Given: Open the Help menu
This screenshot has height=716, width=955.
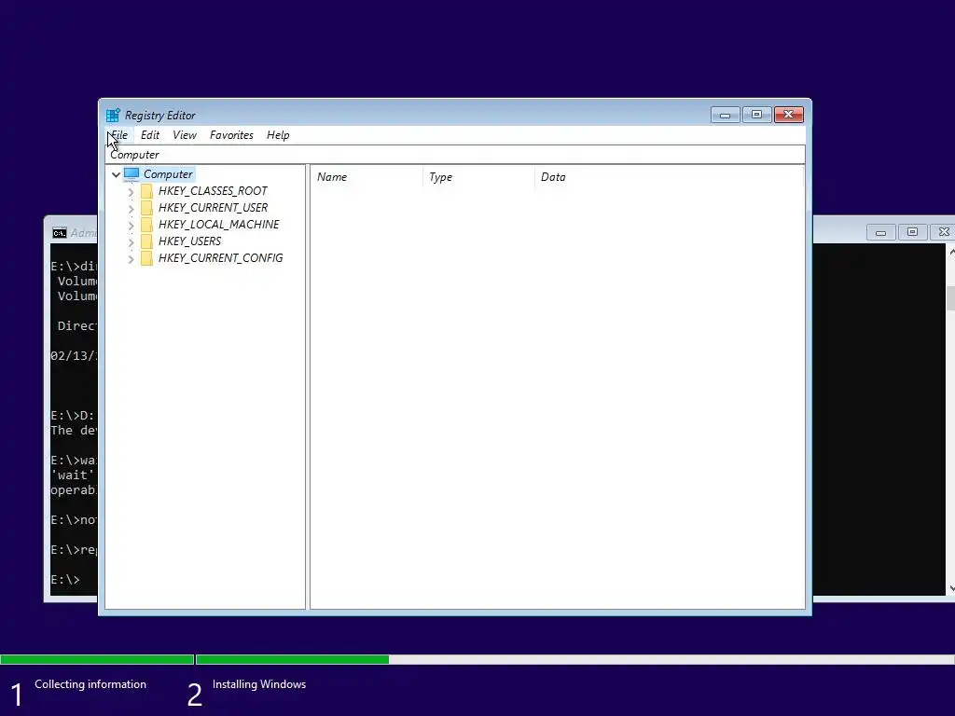Looking at the screenshot, I should (x=278, y=135).
